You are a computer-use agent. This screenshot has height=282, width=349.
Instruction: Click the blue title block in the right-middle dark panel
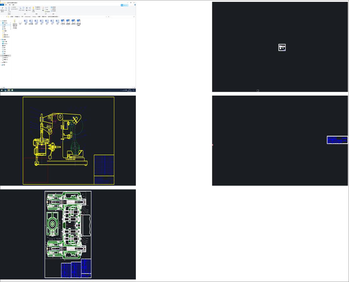click(x=337, y=140)
